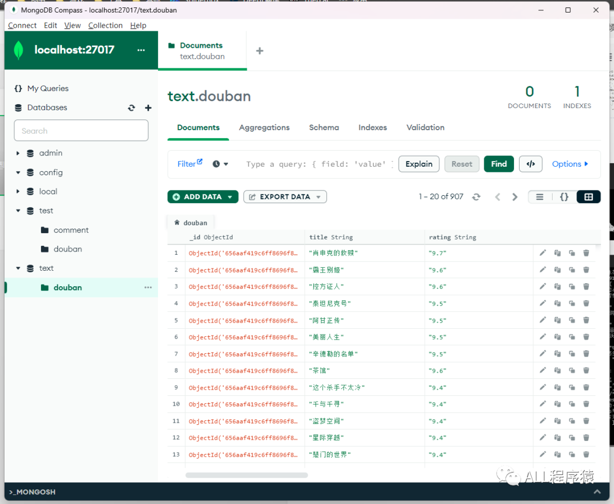
Task: Delete the document in row 13
Action: click(586, 455)
